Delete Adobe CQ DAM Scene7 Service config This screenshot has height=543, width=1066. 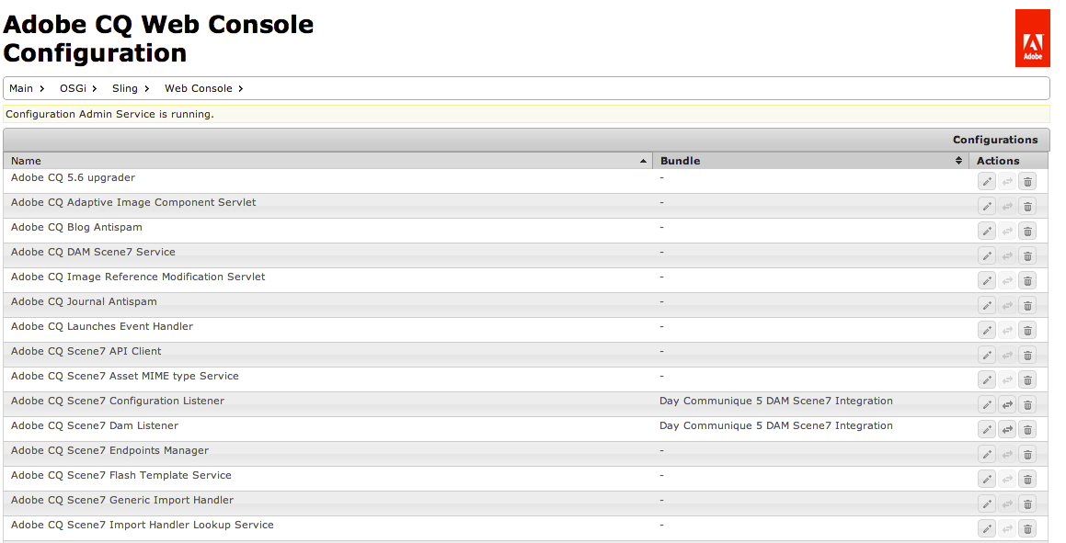[x=1027, y=256]
